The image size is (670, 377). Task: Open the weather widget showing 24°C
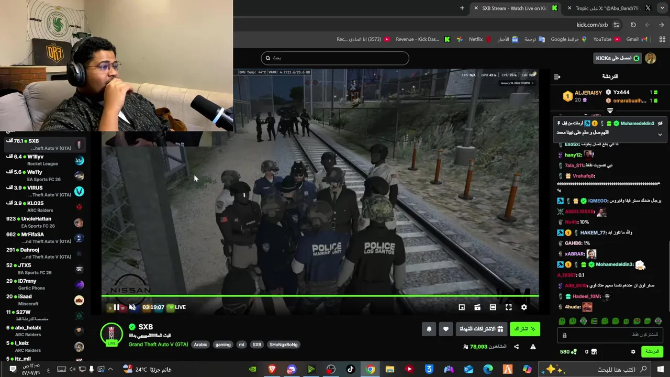point(148,369)
